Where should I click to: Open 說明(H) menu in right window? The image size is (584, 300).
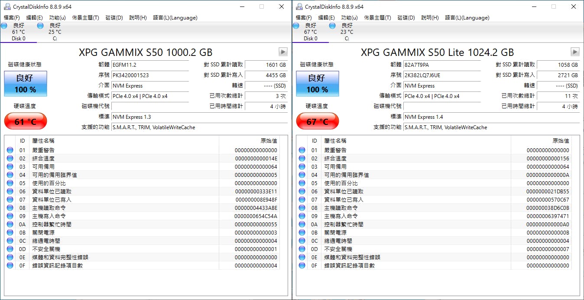click(430, 18)
